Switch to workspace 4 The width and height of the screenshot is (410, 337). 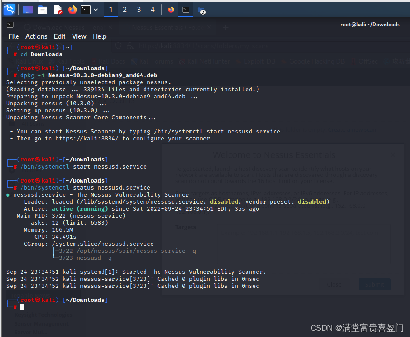tap(152, 10)
